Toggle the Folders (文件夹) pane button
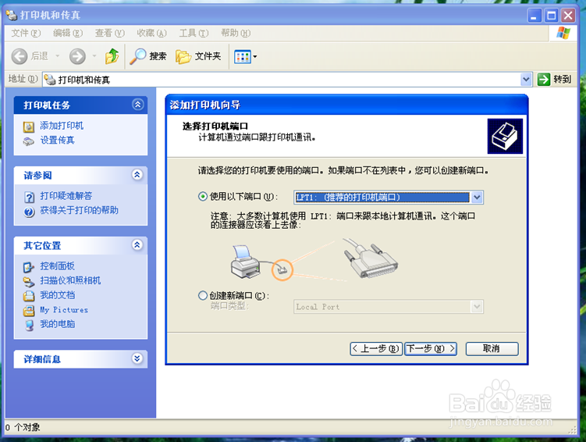 pyautogui.click(x=198, y=56)
